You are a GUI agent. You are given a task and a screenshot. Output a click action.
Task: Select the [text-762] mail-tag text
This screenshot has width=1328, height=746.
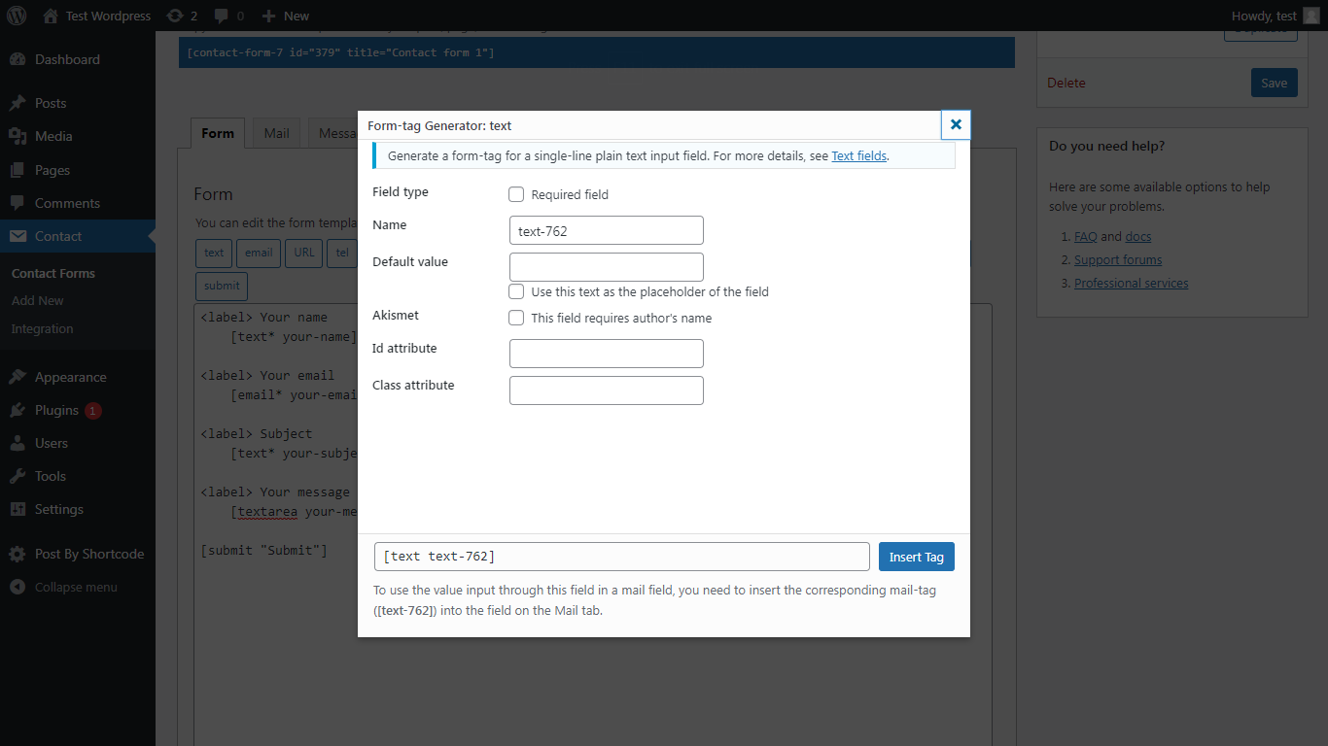point(406,611)
